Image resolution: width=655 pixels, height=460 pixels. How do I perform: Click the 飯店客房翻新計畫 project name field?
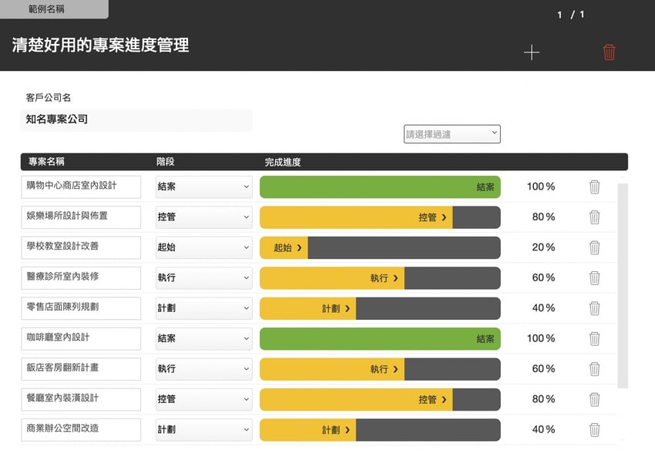coord(82,369)
